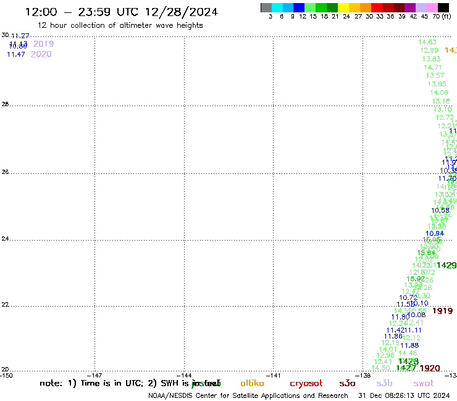Click the wave height value "13.10"
Image resolution: width=457 pixels, height=401 pixels.
(442, 109)
